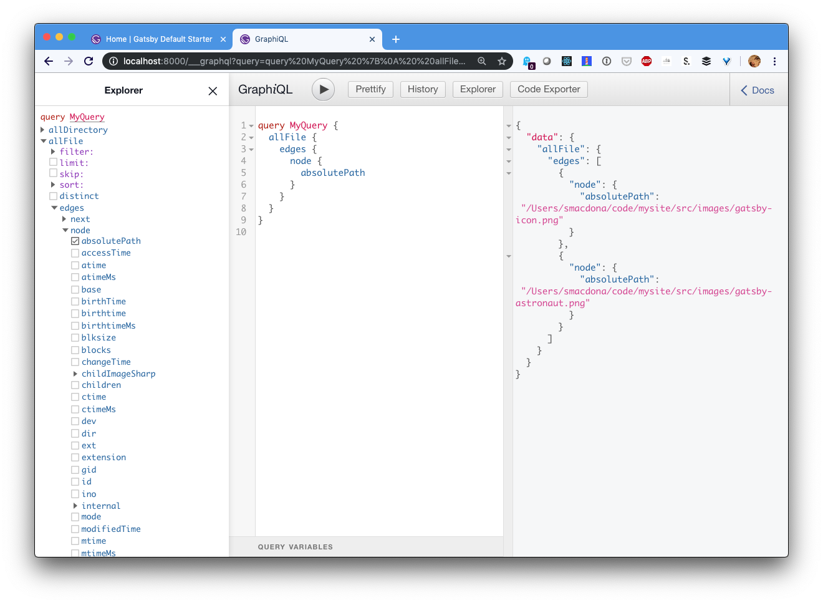Image resolution: width=823 pixels, height=603 pixels.
Task: Open query History
Action: point(423,89)
